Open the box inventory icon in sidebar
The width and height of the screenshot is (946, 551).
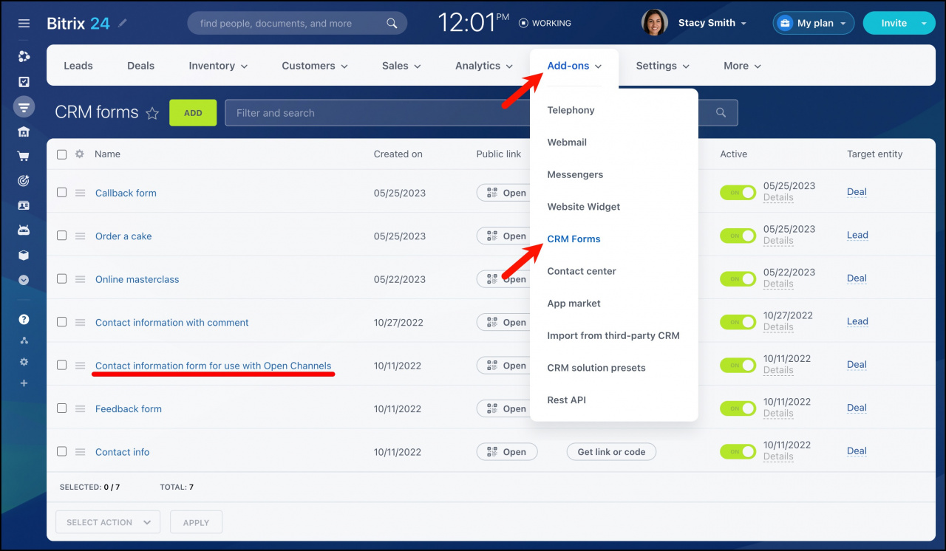(x=24, y=255)
